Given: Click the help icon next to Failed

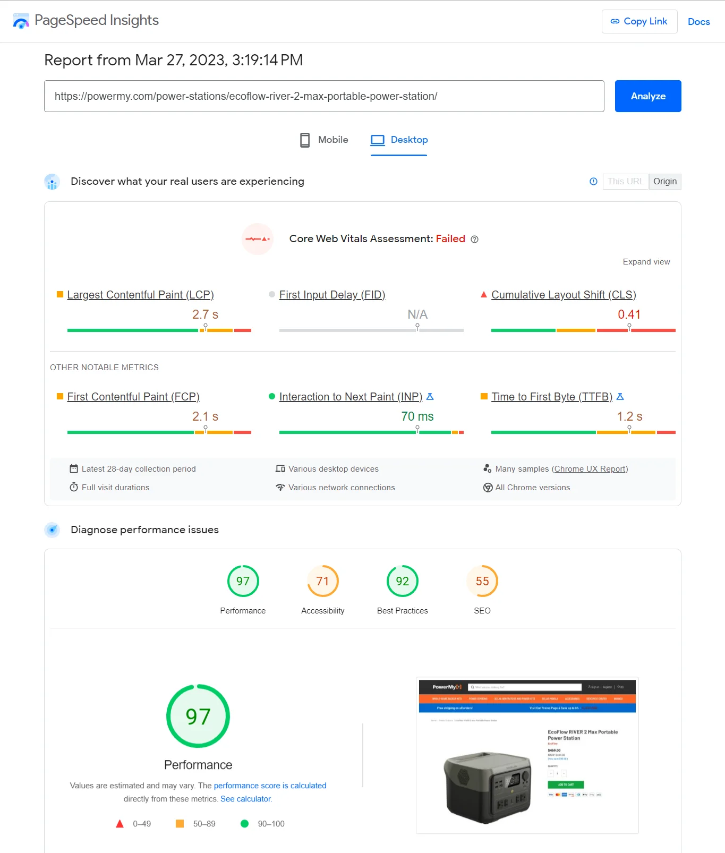Looking at the screenshot, I should (x=474, y=240).
